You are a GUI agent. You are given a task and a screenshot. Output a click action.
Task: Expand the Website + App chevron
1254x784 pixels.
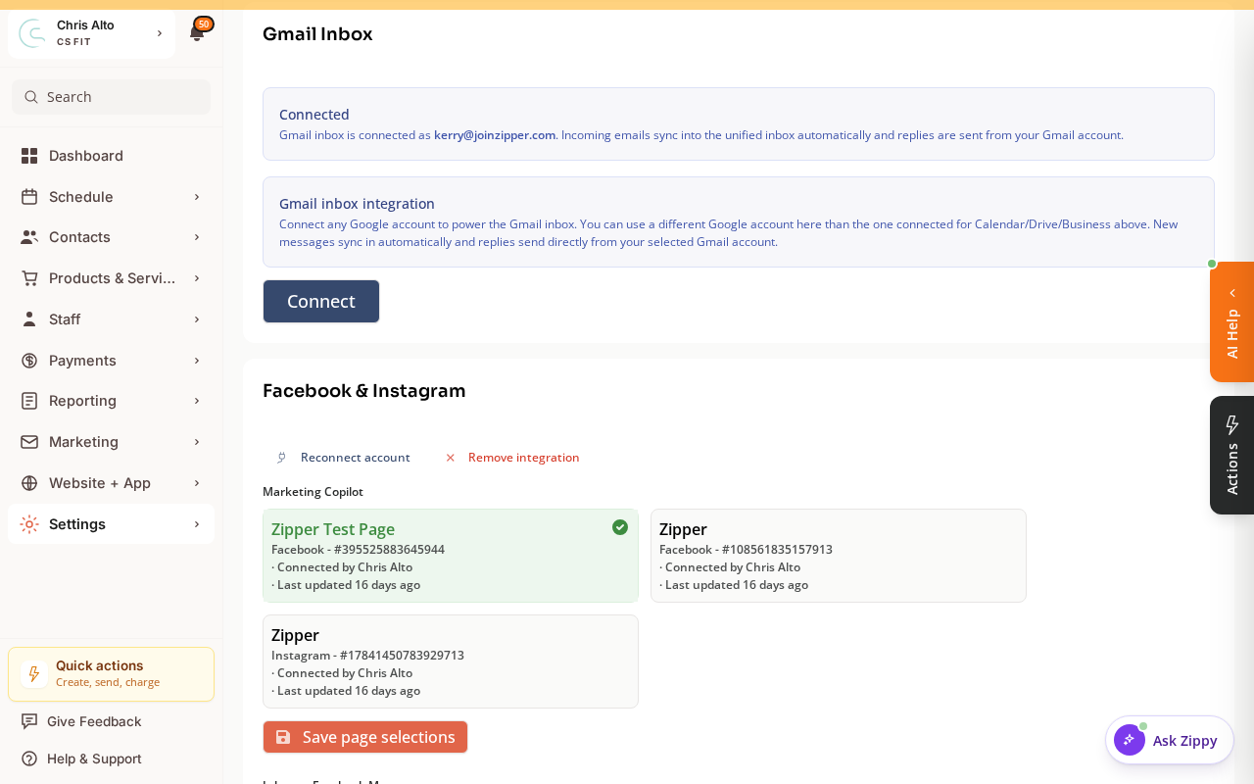197,483
